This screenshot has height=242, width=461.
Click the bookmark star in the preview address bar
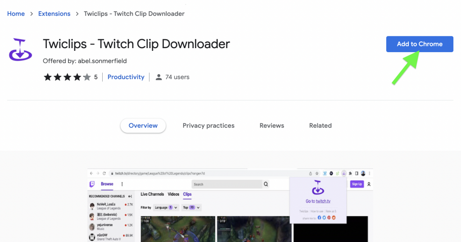coord(317,173)
